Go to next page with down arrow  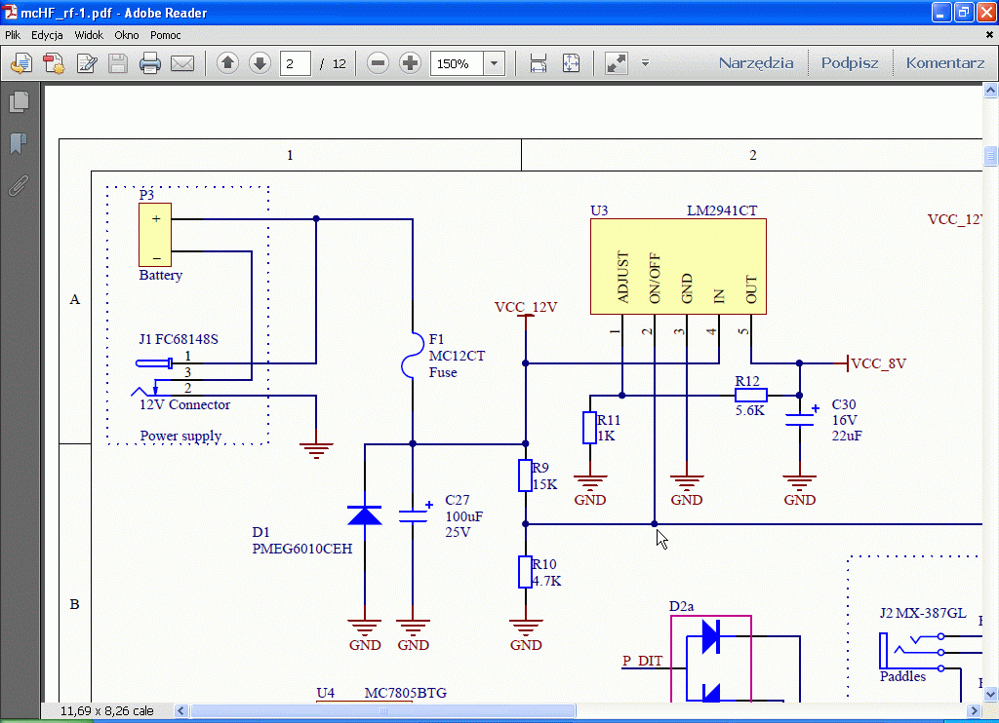pyautogui.click(x=260, y=63)
